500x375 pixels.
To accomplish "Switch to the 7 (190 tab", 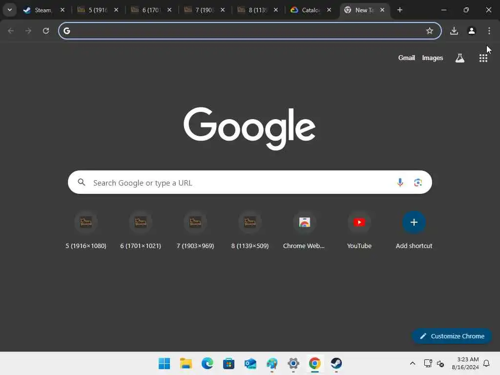I will coord(205,10).
